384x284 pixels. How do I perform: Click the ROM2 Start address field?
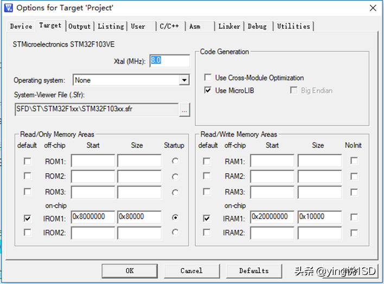[x=93, y=176]
